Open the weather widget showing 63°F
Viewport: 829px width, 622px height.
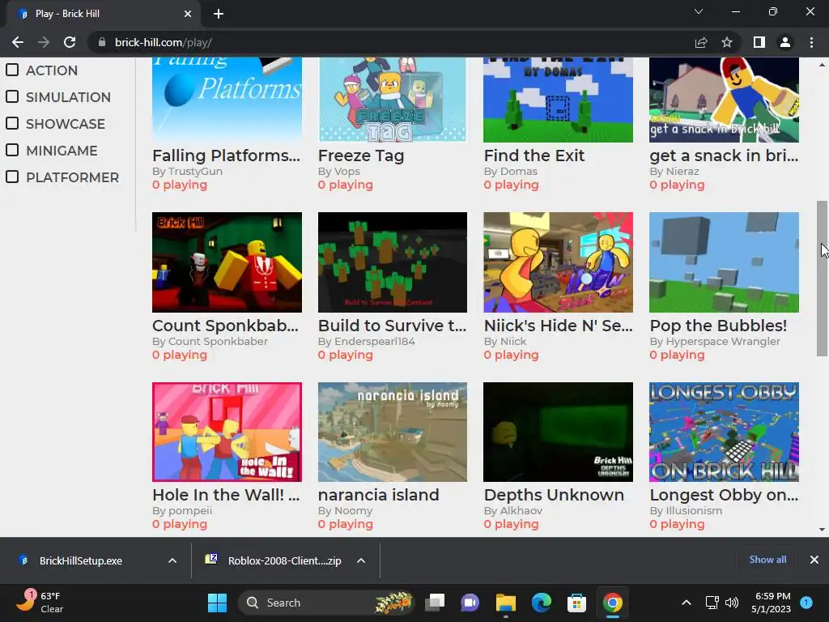[x=40, y=603]
